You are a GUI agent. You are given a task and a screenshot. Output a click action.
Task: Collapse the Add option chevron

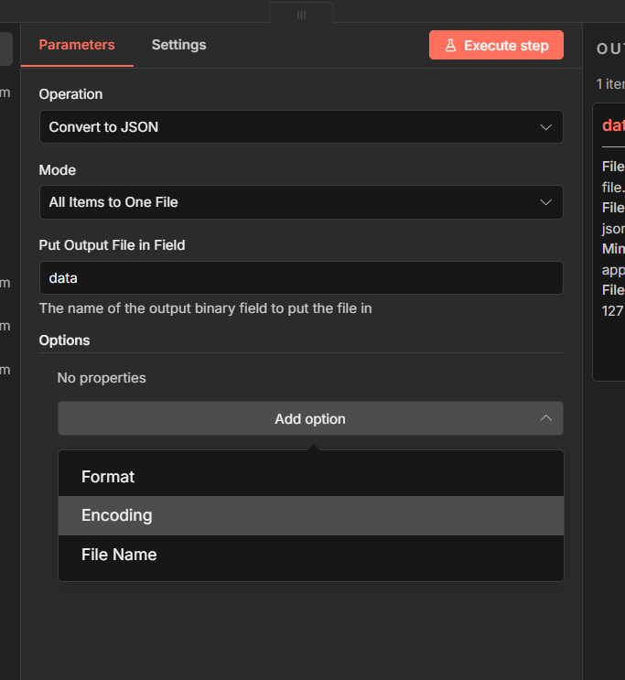click(545, 418)
